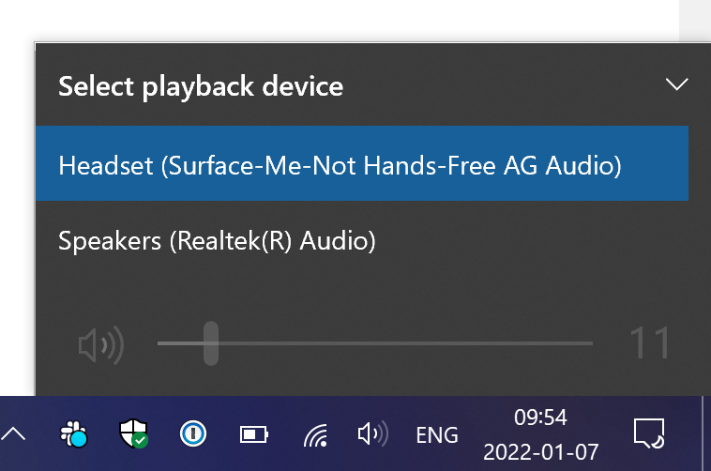Open calendar from the 09:54 clock
The width and height of the screenshot is (711, 471).
(540, 418)
